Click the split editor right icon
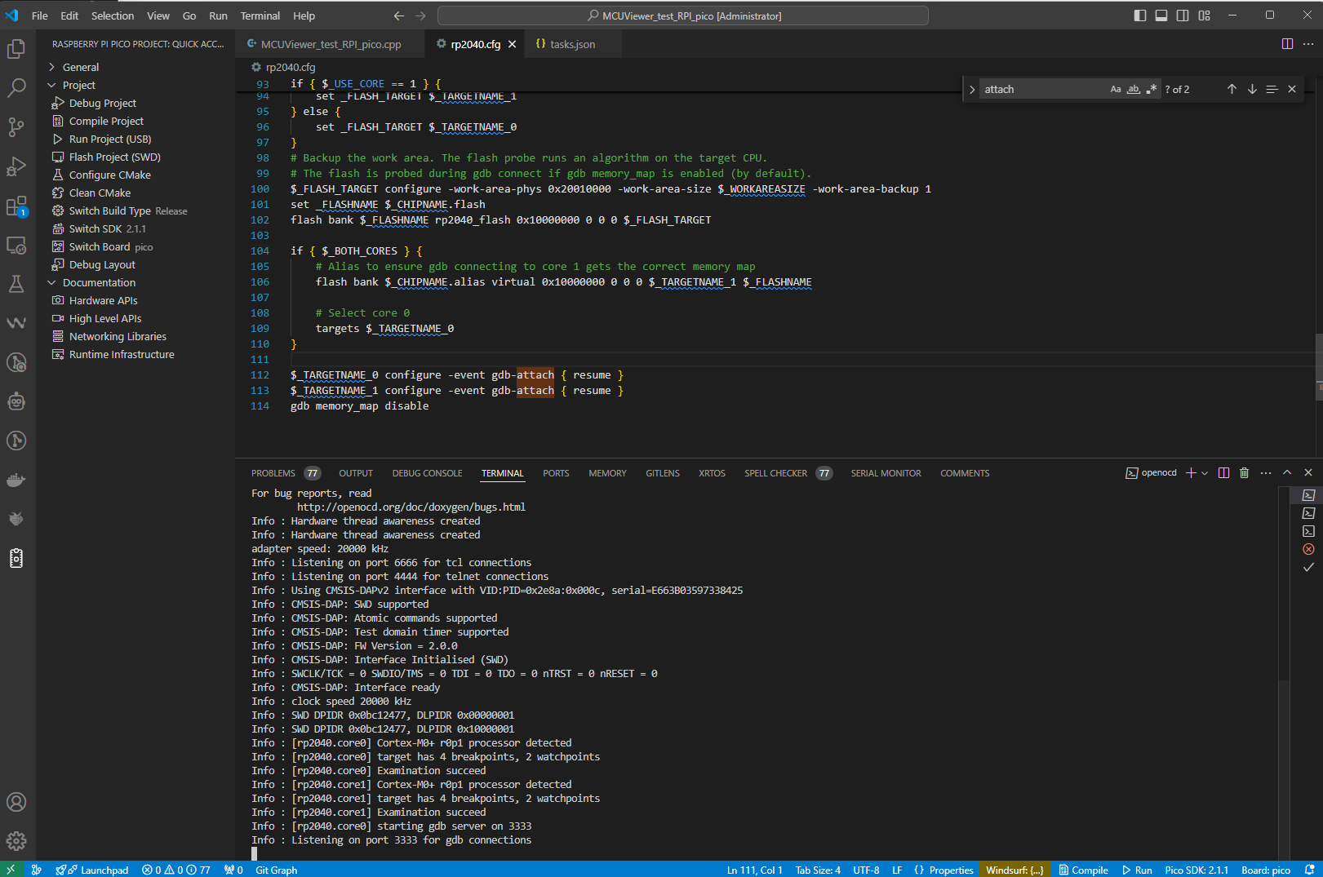1323x877 pixels. tap(1287, 44)
